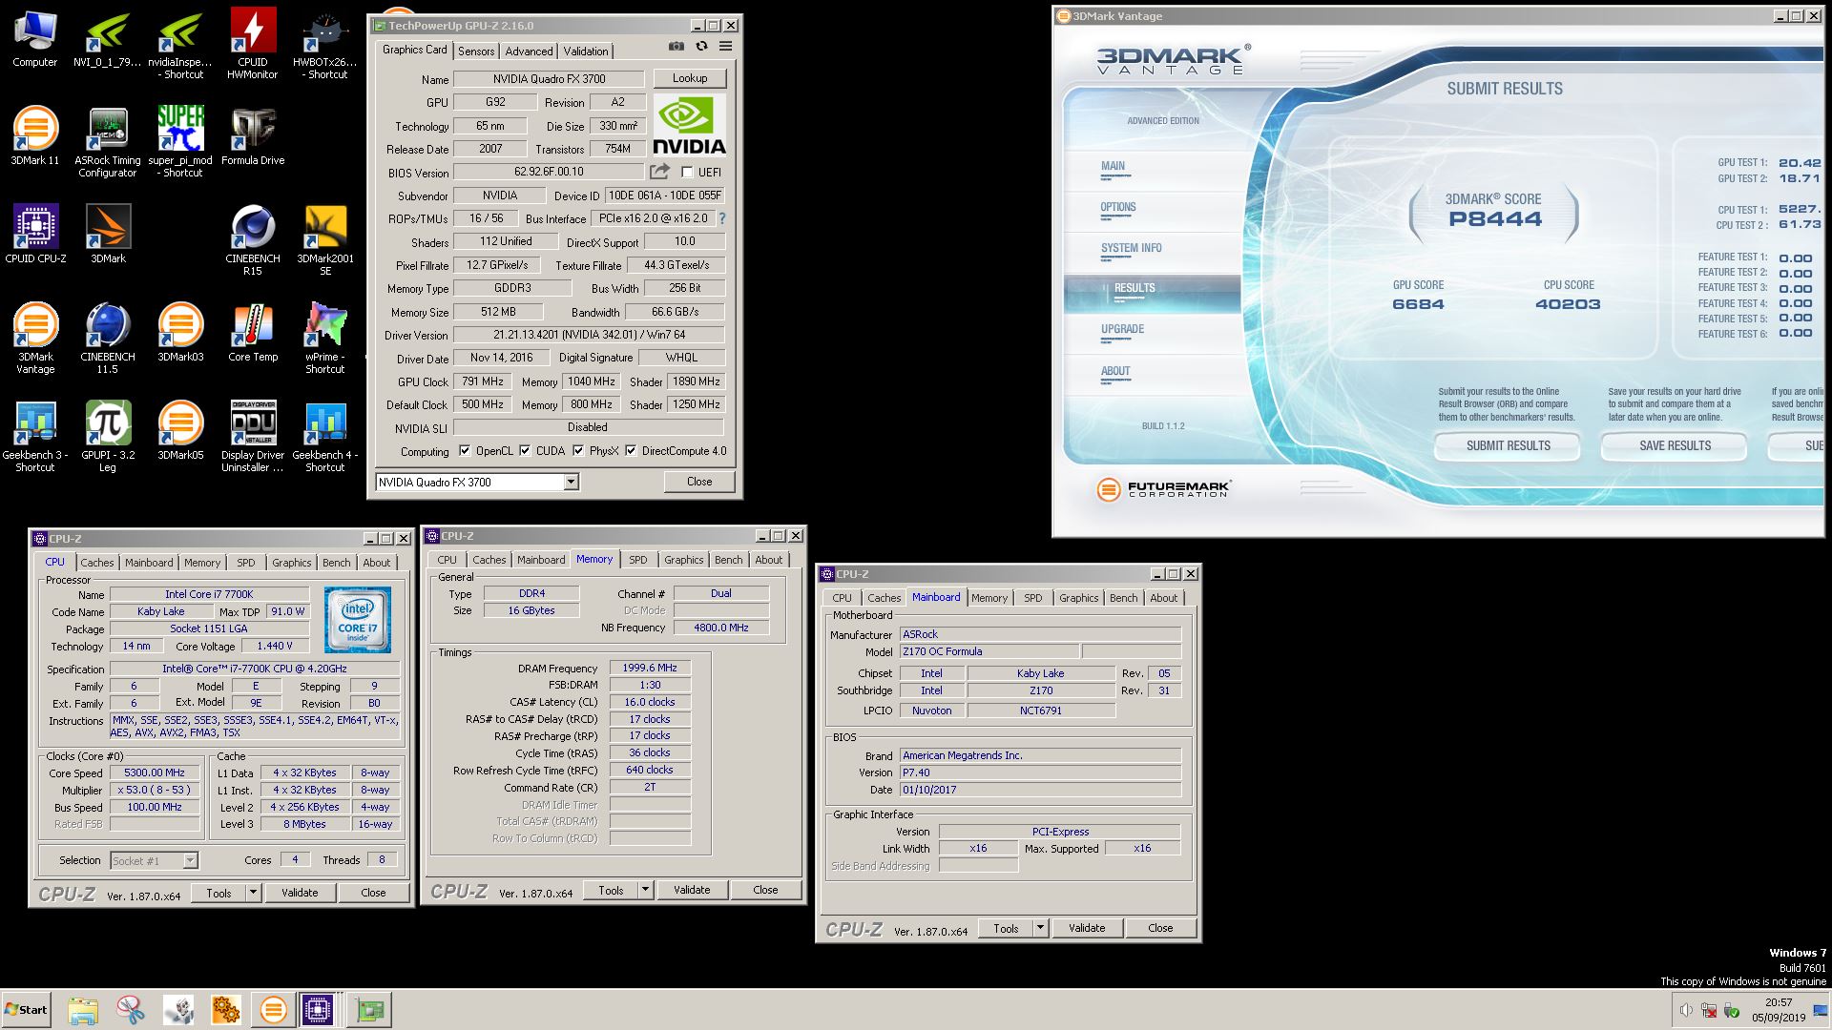
Task: Switch to CPU-Z via its taskbar icon
Action: point(318,1010)
